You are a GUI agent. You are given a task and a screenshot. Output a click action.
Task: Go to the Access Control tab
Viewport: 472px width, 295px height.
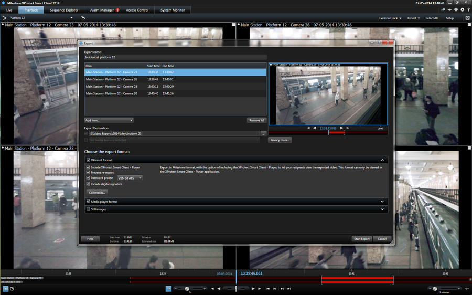pos(137,10)
